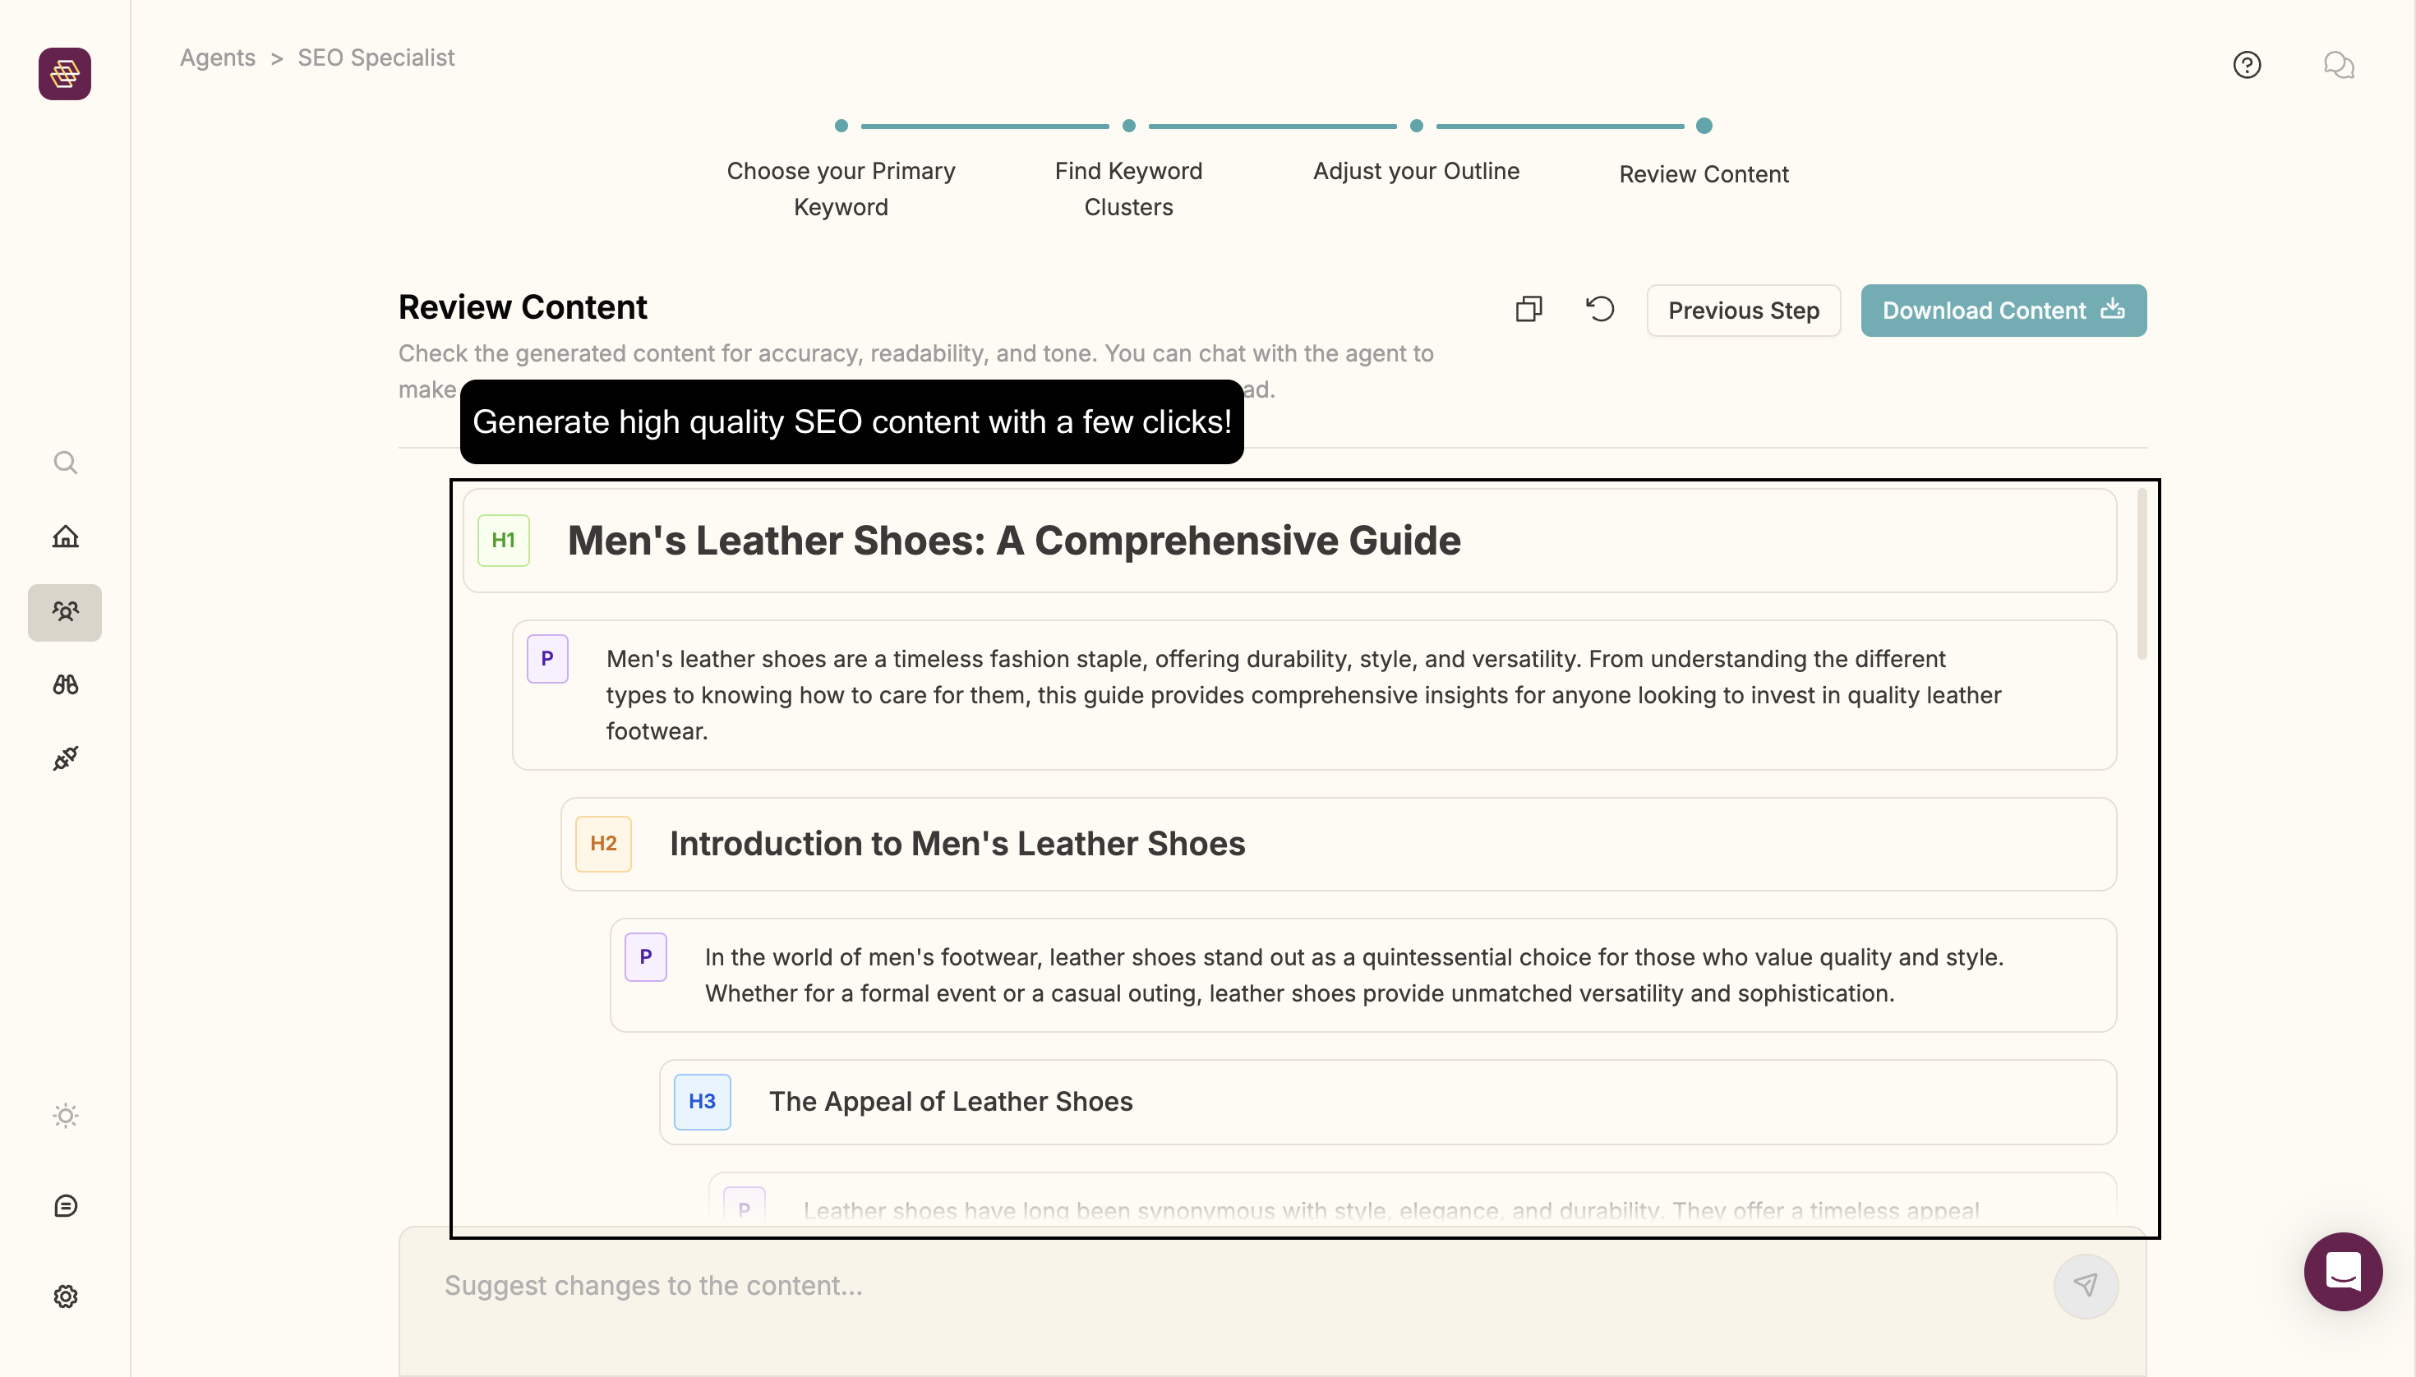Open the binoculars icon in sidebar
This screenshot has height=1377, width=2416.
point(65,684)
